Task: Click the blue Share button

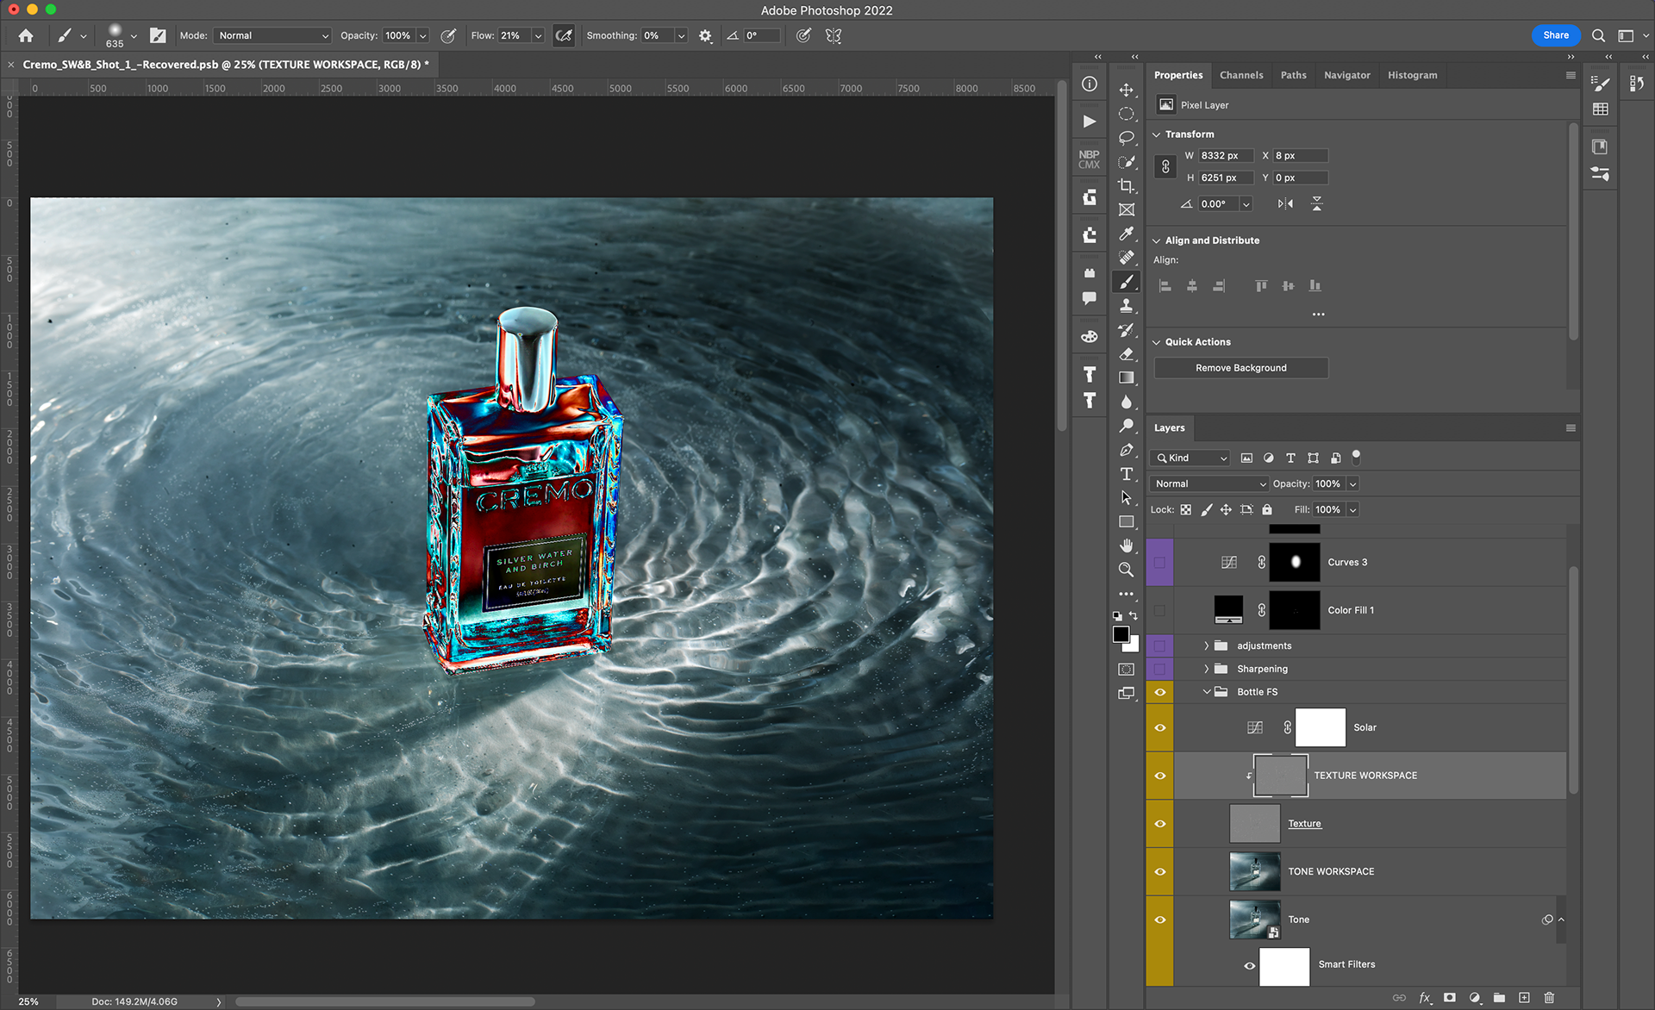Action: [x=1555, y=35]
